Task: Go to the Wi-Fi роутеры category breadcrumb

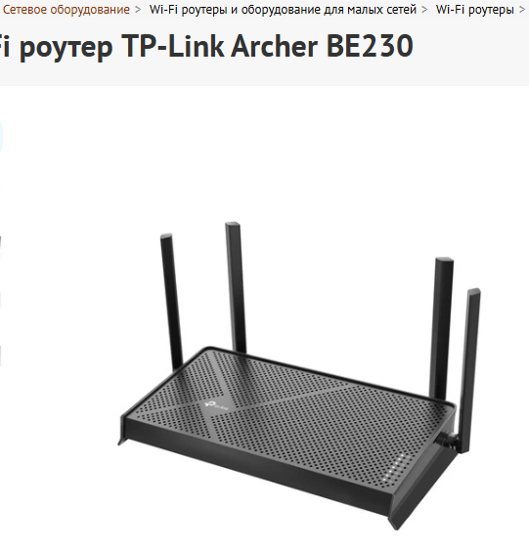Action: tap(474, 10)
